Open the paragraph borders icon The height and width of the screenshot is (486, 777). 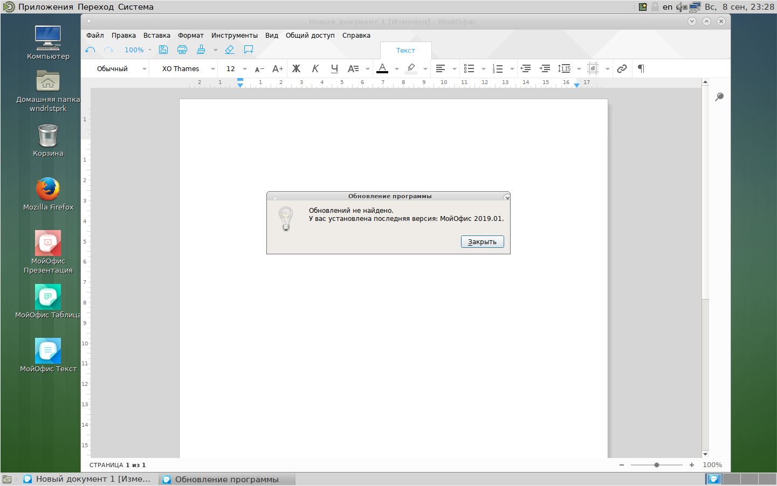pos(593,68)
